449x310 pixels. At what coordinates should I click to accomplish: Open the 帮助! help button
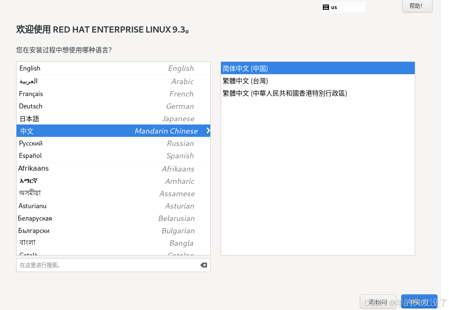417,6
